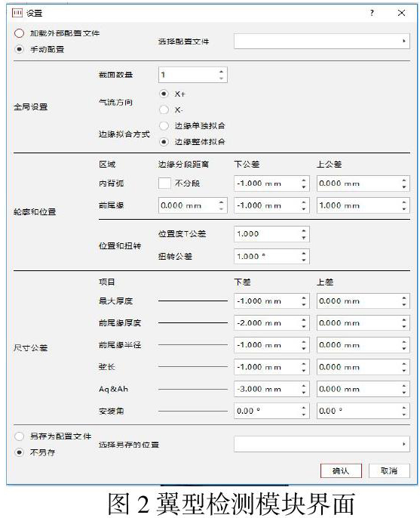
Task: Select 另存为配置文件 radio option
Action: click(19, 436)
